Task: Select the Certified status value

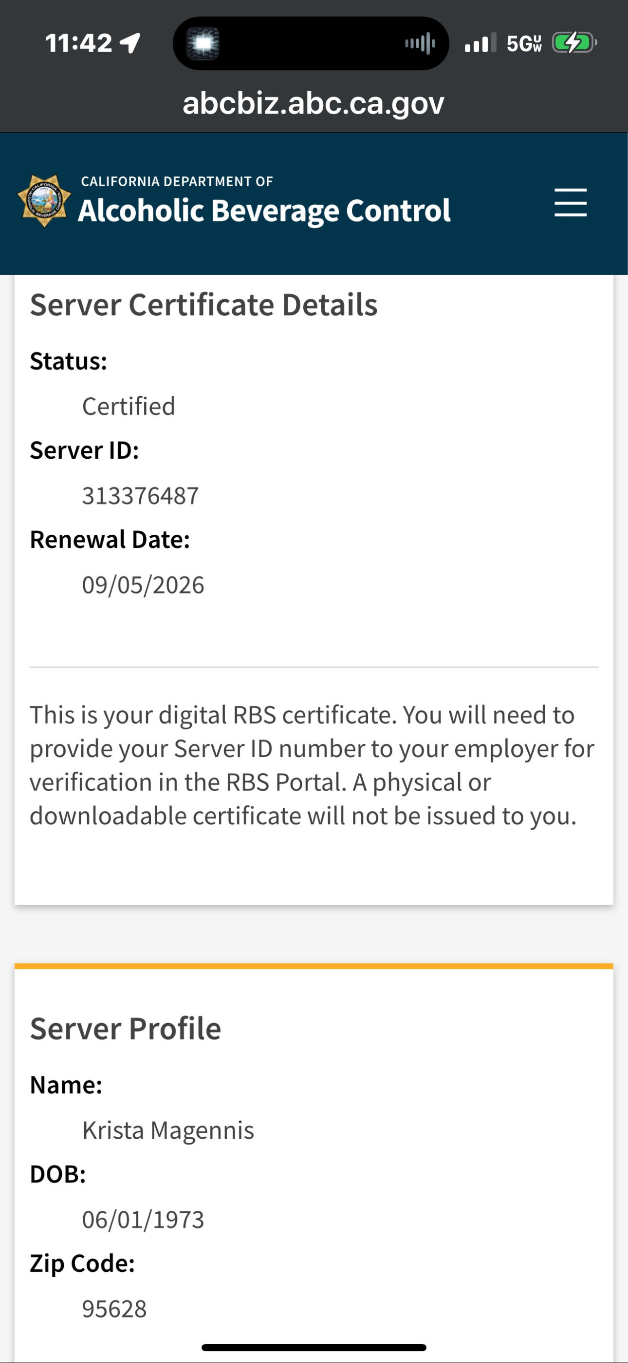Action: click(x=129, y=407)
